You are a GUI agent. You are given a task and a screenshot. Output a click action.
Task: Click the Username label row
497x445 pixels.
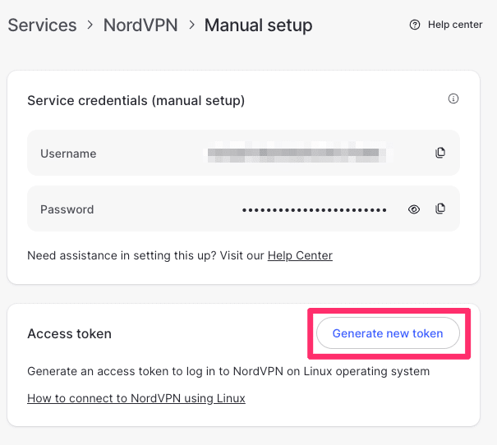[243, 153]
